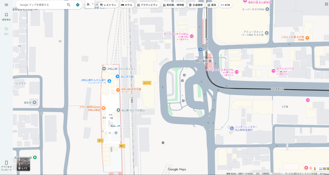Select the 薬局 pharmacy chip

(x=212, y=5)
